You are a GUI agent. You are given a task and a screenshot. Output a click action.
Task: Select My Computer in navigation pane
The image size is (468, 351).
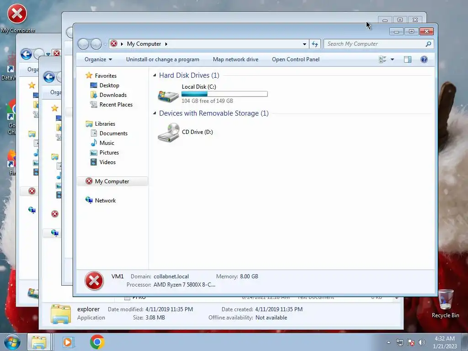tap(112, 181)
